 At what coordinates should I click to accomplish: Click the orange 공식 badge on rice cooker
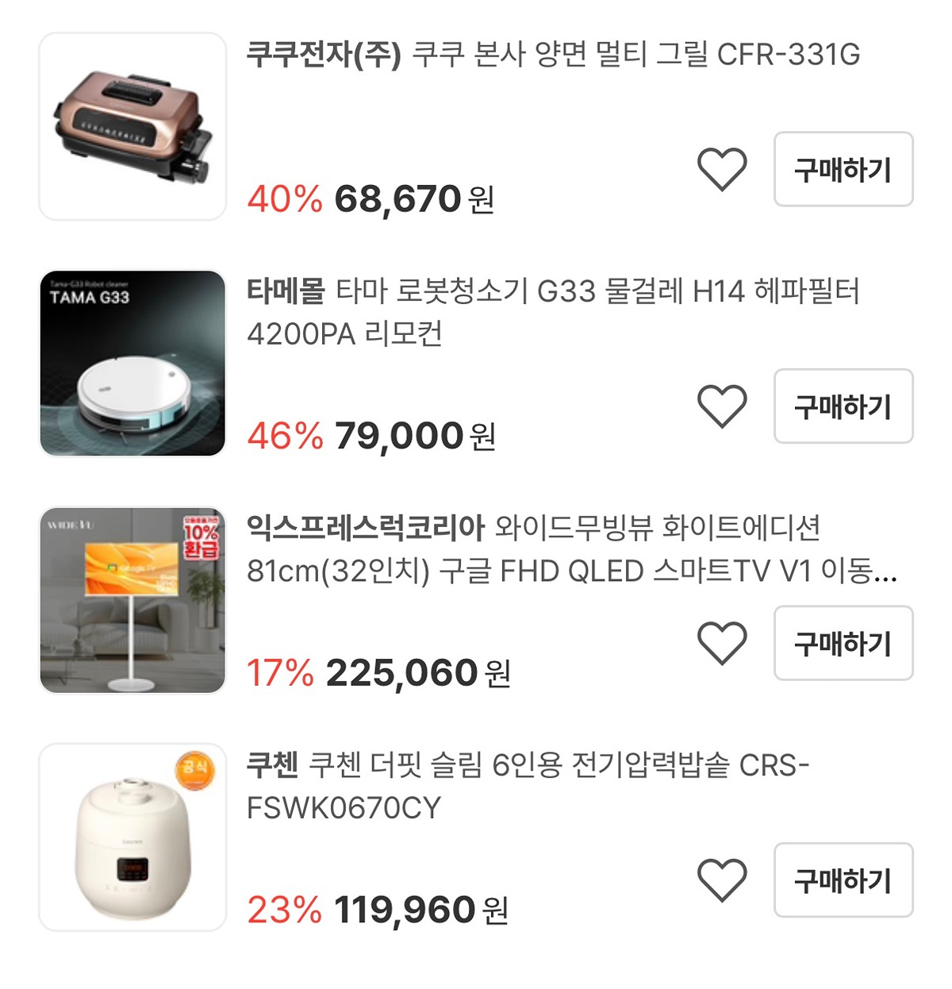coord(194,768)
